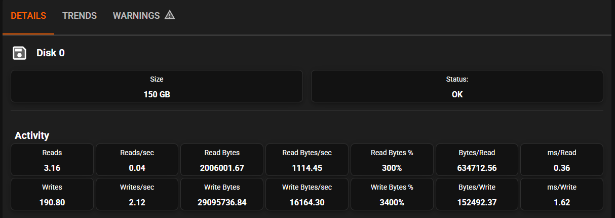Select the Read Bytes/sec tile
Viewport: 615px width, 218px height.
pos(307,160)
